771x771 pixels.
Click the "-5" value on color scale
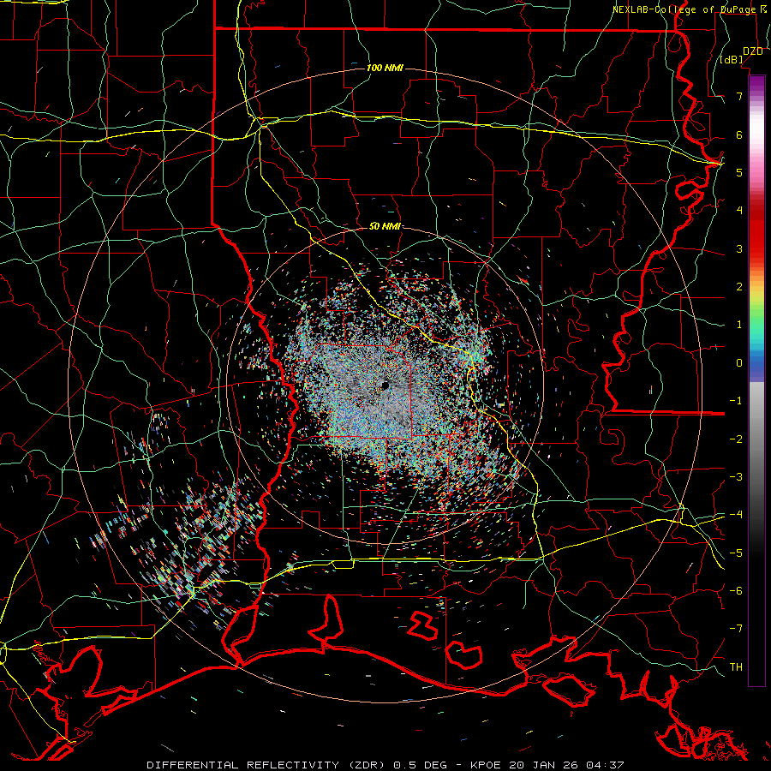[736, 553]
